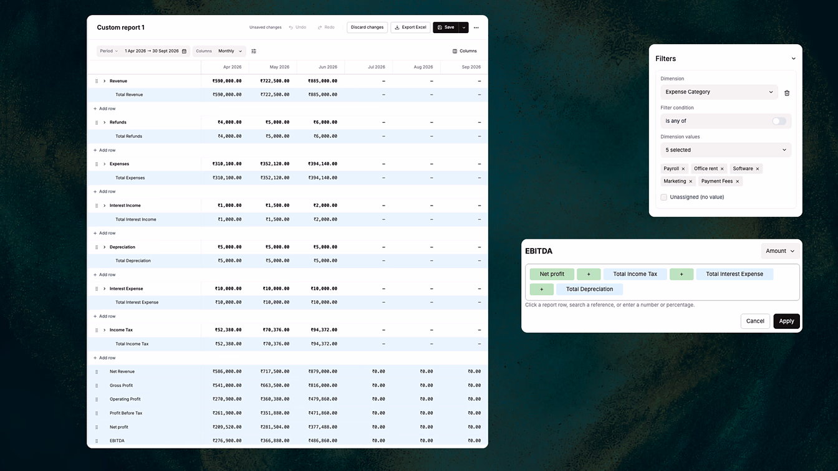838x471 pixels.
Task: Select the Total Depreciation formula chip
Action: tap(589, 290)
